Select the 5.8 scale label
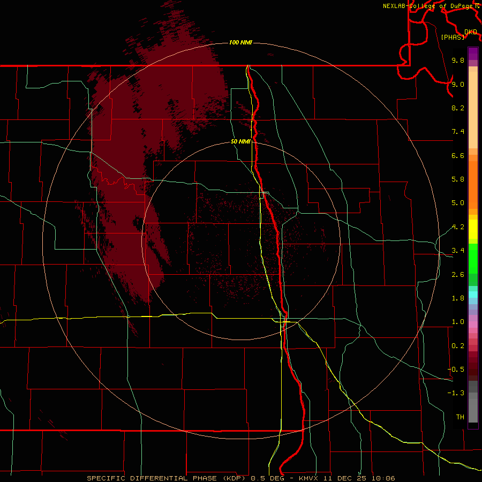482x482 pixels. point(458,179)
